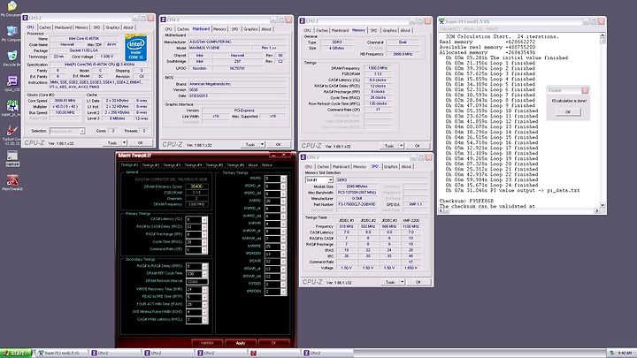Expand the Tools dropdown arrow in CPU-Z Memory window
637x358 pixels.
click(x=401, y=146)
